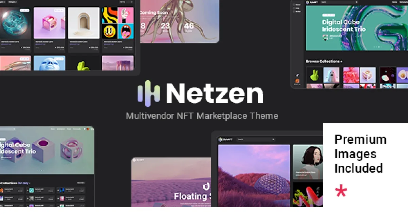Viewport: 408px width, 214px height.
Task: Open the sort dropdown in the top-left mockup
Action: tap(126, 2)
